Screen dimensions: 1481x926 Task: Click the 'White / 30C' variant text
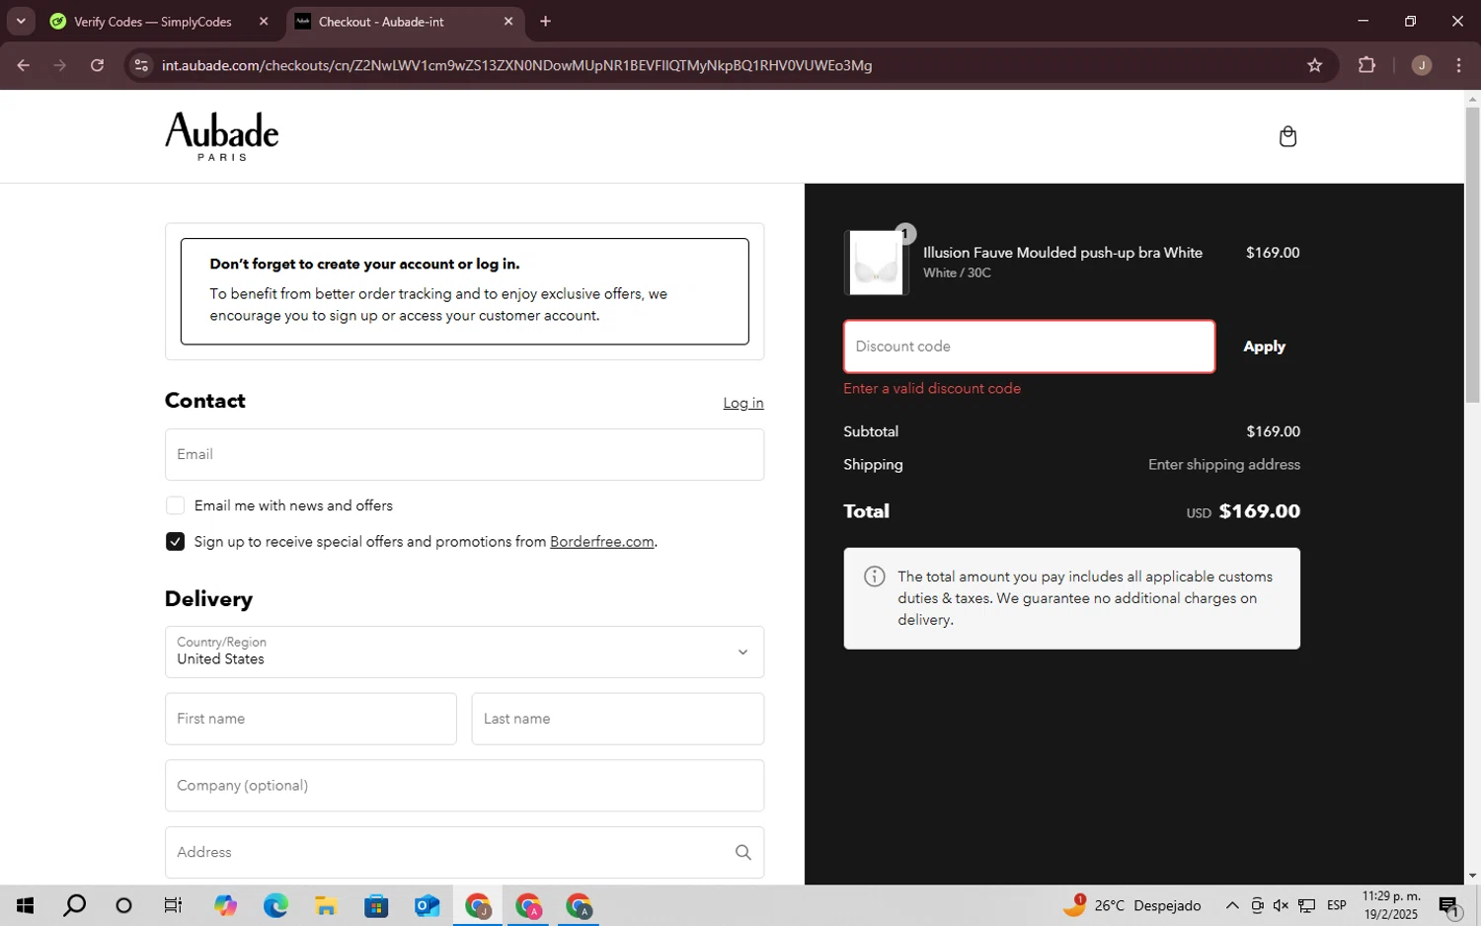tap(957, 273)
